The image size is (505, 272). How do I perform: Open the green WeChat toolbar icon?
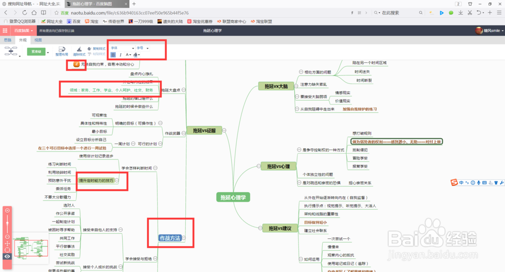pyautogui.click(x=451, y=13)
